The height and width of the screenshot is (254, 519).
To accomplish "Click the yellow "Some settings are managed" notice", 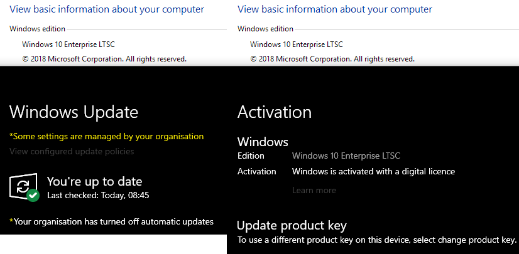I will pyautogui.click(x=107, y=136).
